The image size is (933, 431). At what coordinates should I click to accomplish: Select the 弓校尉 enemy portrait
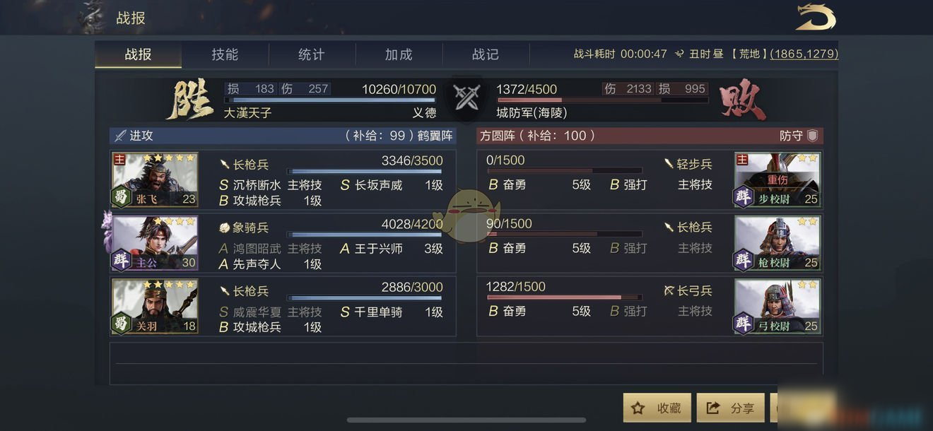(x=777, y=306)
